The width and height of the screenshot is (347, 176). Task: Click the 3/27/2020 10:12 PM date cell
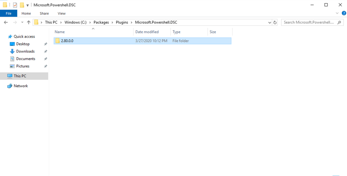pyautogui.click(x=151, y=41)
